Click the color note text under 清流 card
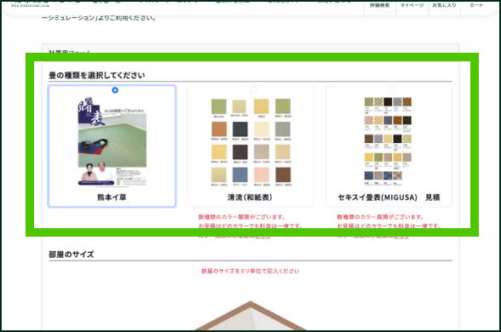The width and height of the screenshot is (501, 332). click(x=250, y=226)
